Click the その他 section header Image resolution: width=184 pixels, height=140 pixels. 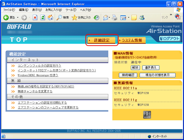point(58,97)
